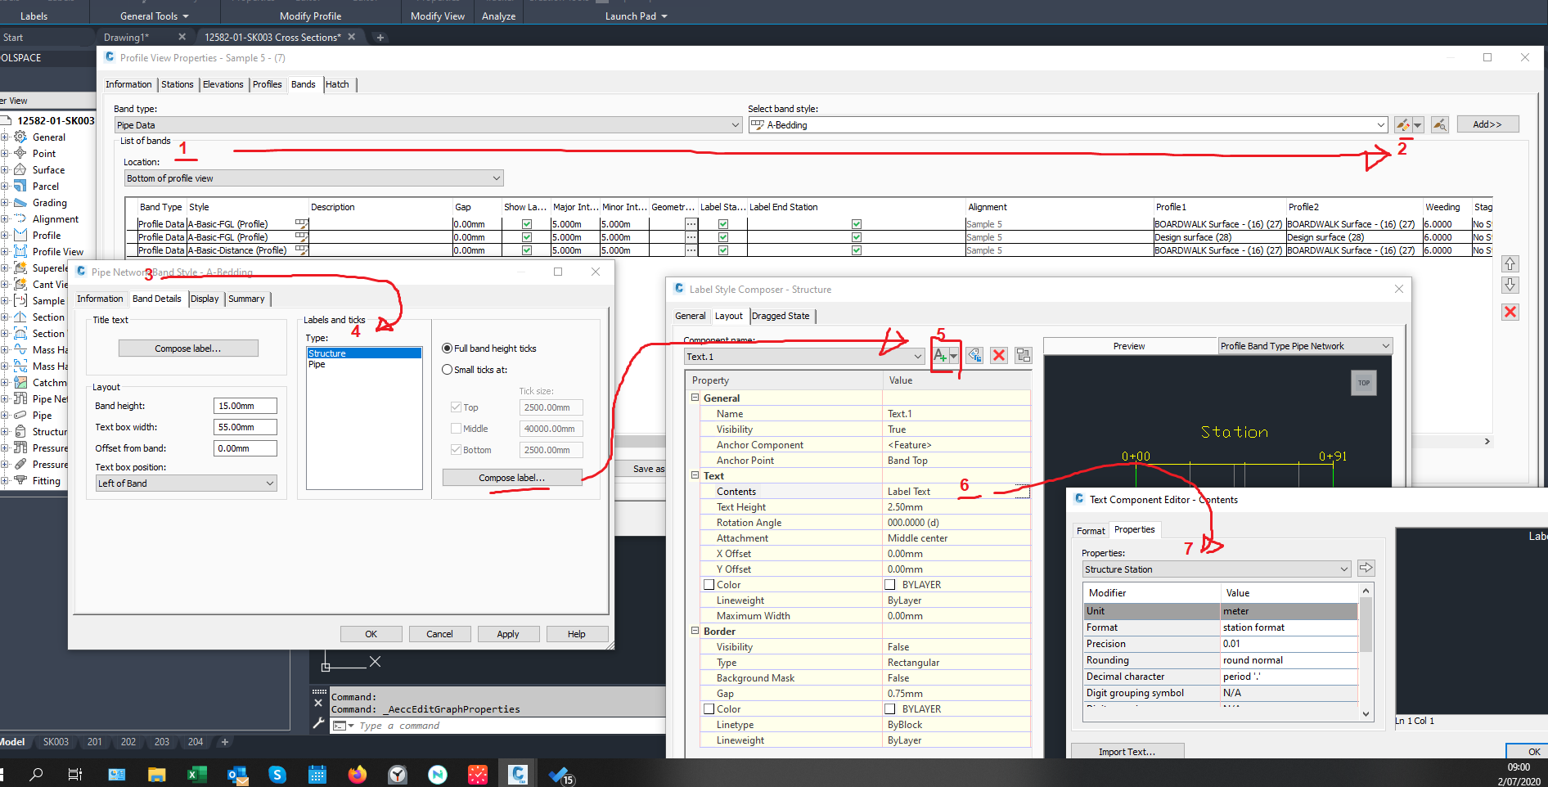Switch to the Dragged State tab

[781, 316]
